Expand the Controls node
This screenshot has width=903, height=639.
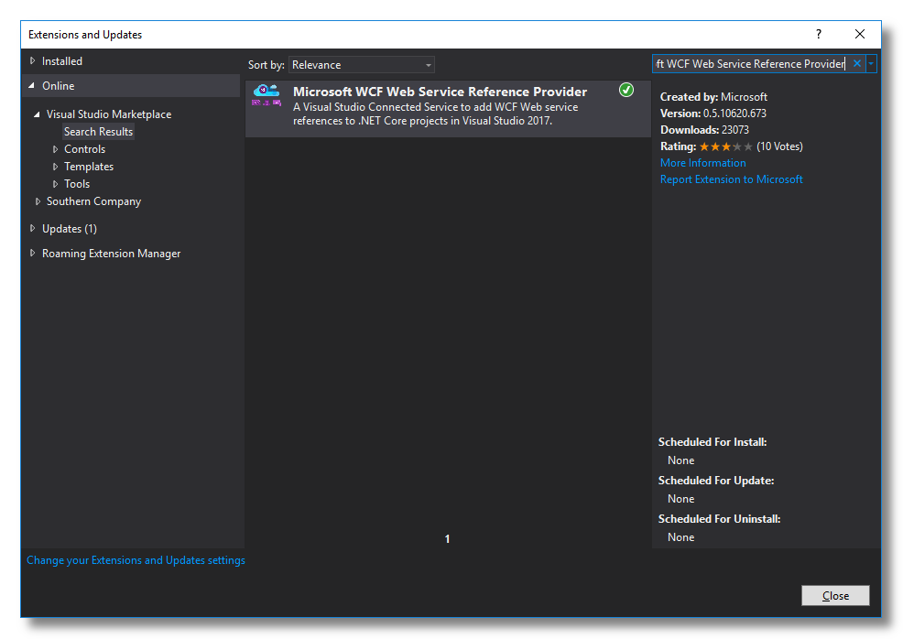(55, 149)
